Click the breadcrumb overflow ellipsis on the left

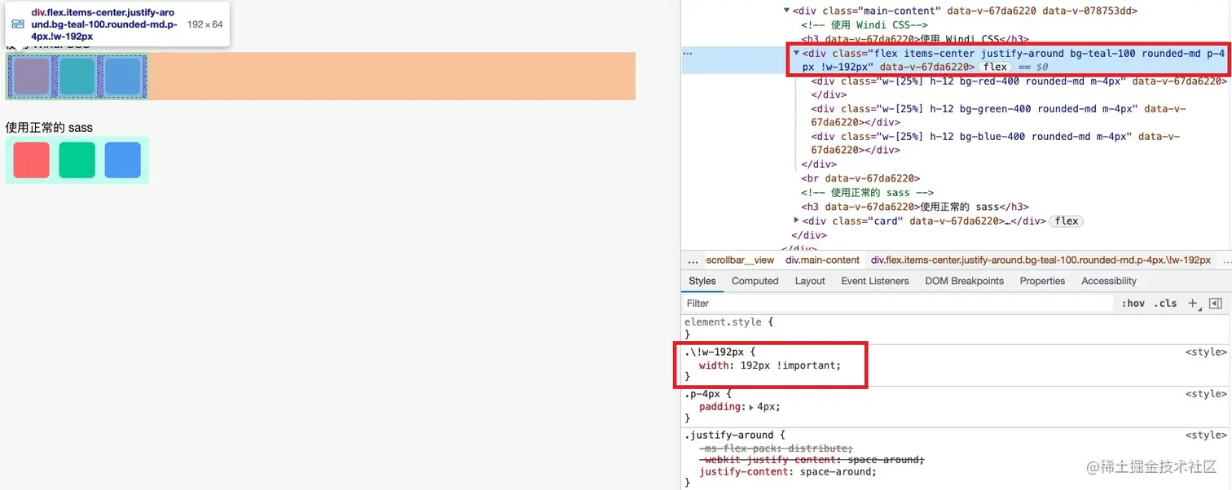[x=693, y=260]
